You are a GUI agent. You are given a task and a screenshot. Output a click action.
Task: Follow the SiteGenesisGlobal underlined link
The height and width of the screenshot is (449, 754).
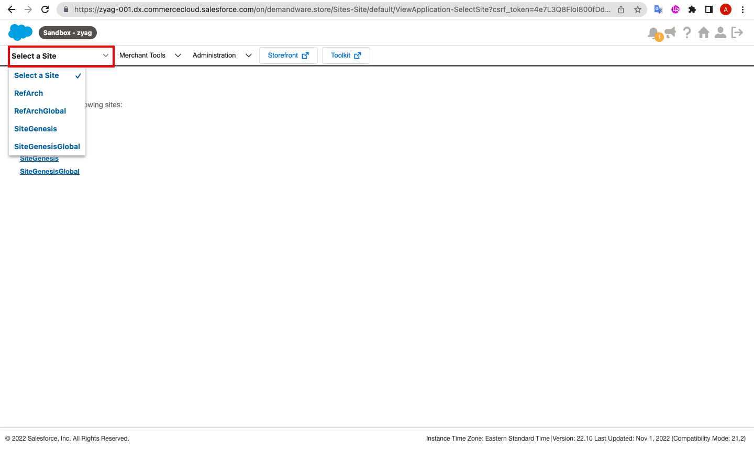click(50, 172)
